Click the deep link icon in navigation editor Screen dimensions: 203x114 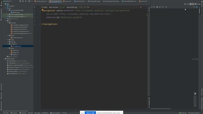click(160, 7)
